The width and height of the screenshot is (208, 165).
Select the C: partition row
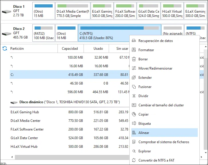70,75
